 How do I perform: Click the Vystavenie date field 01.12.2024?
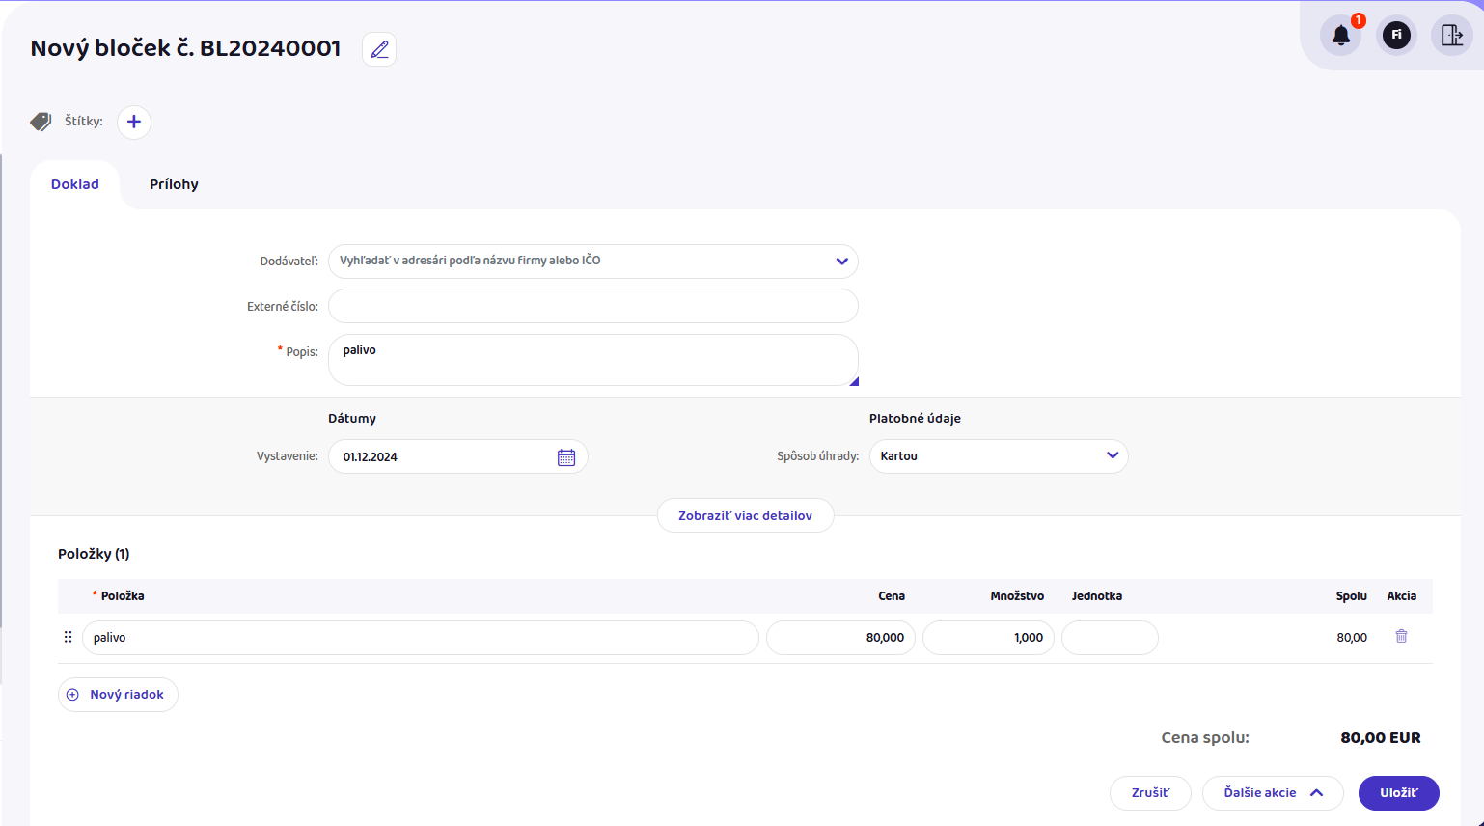coord(458,456)
